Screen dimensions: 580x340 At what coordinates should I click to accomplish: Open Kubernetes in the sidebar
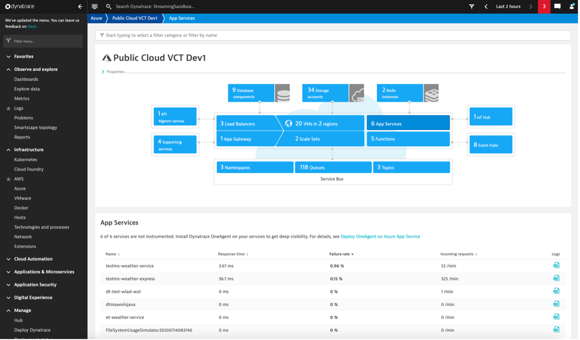tap(26, 160)
